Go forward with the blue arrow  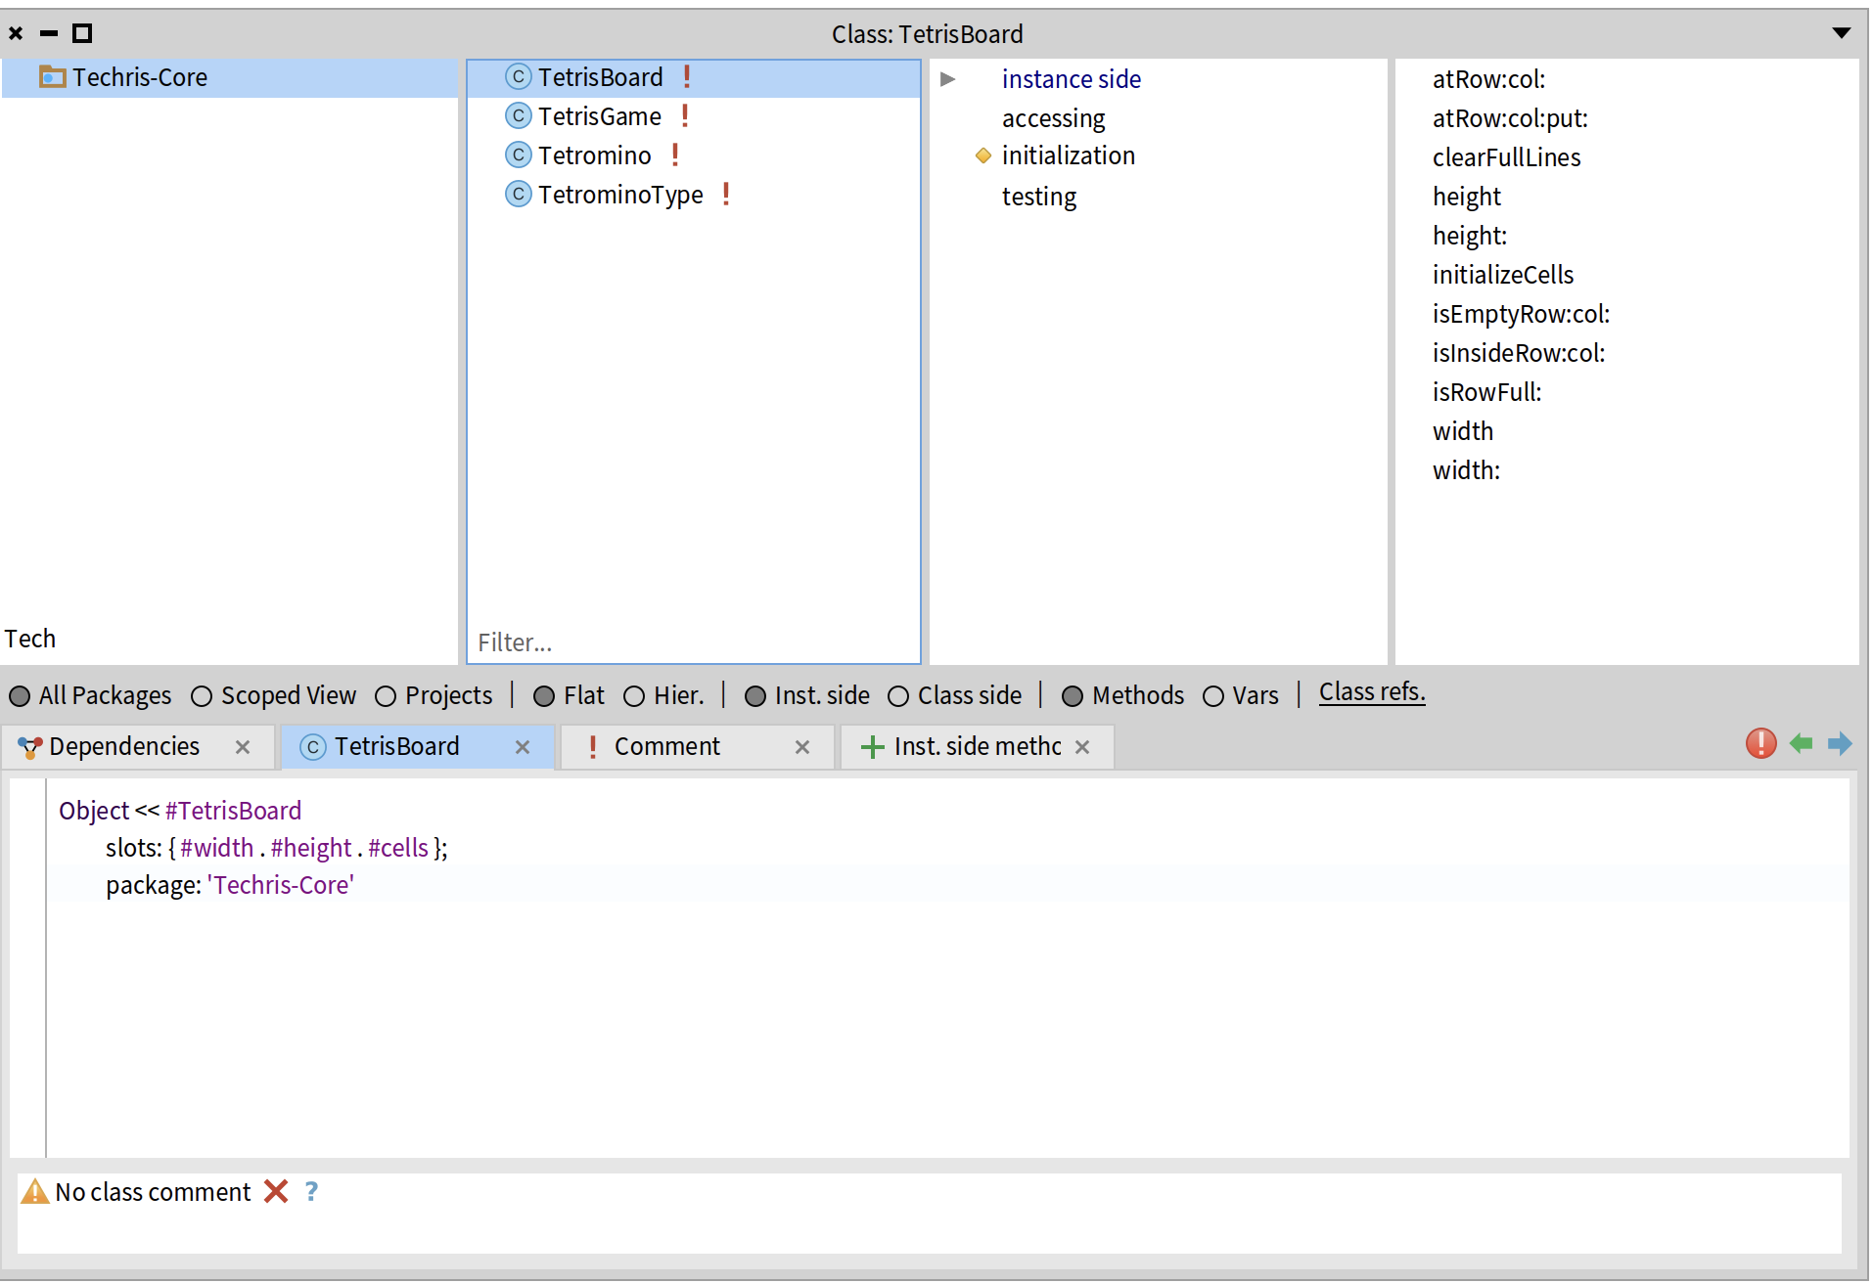(1839, 744)
